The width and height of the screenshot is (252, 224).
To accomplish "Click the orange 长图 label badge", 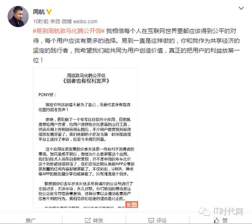I will tap(131, 205).
